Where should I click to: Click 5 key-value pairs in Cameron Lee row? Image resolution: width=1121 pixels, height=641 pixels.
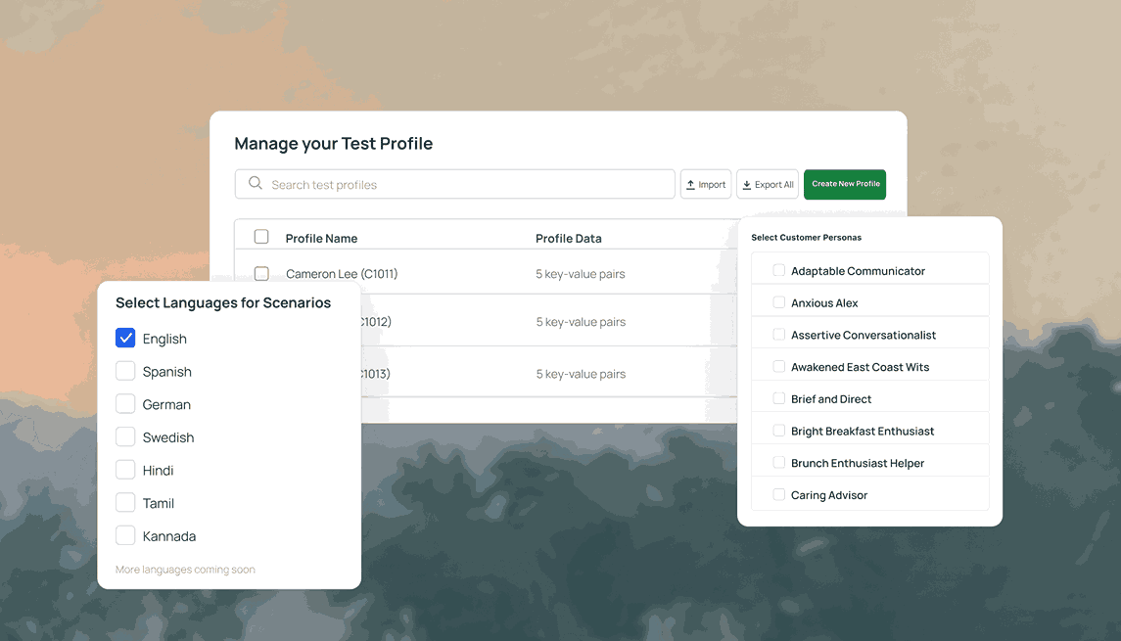tap(581, 274)
